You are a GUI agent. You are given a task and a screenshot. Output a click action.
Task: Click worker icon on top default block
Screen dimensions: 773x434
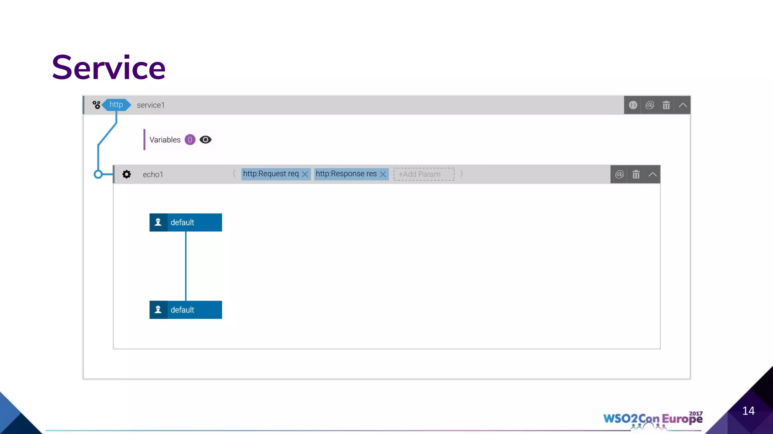tap(158, 222)
